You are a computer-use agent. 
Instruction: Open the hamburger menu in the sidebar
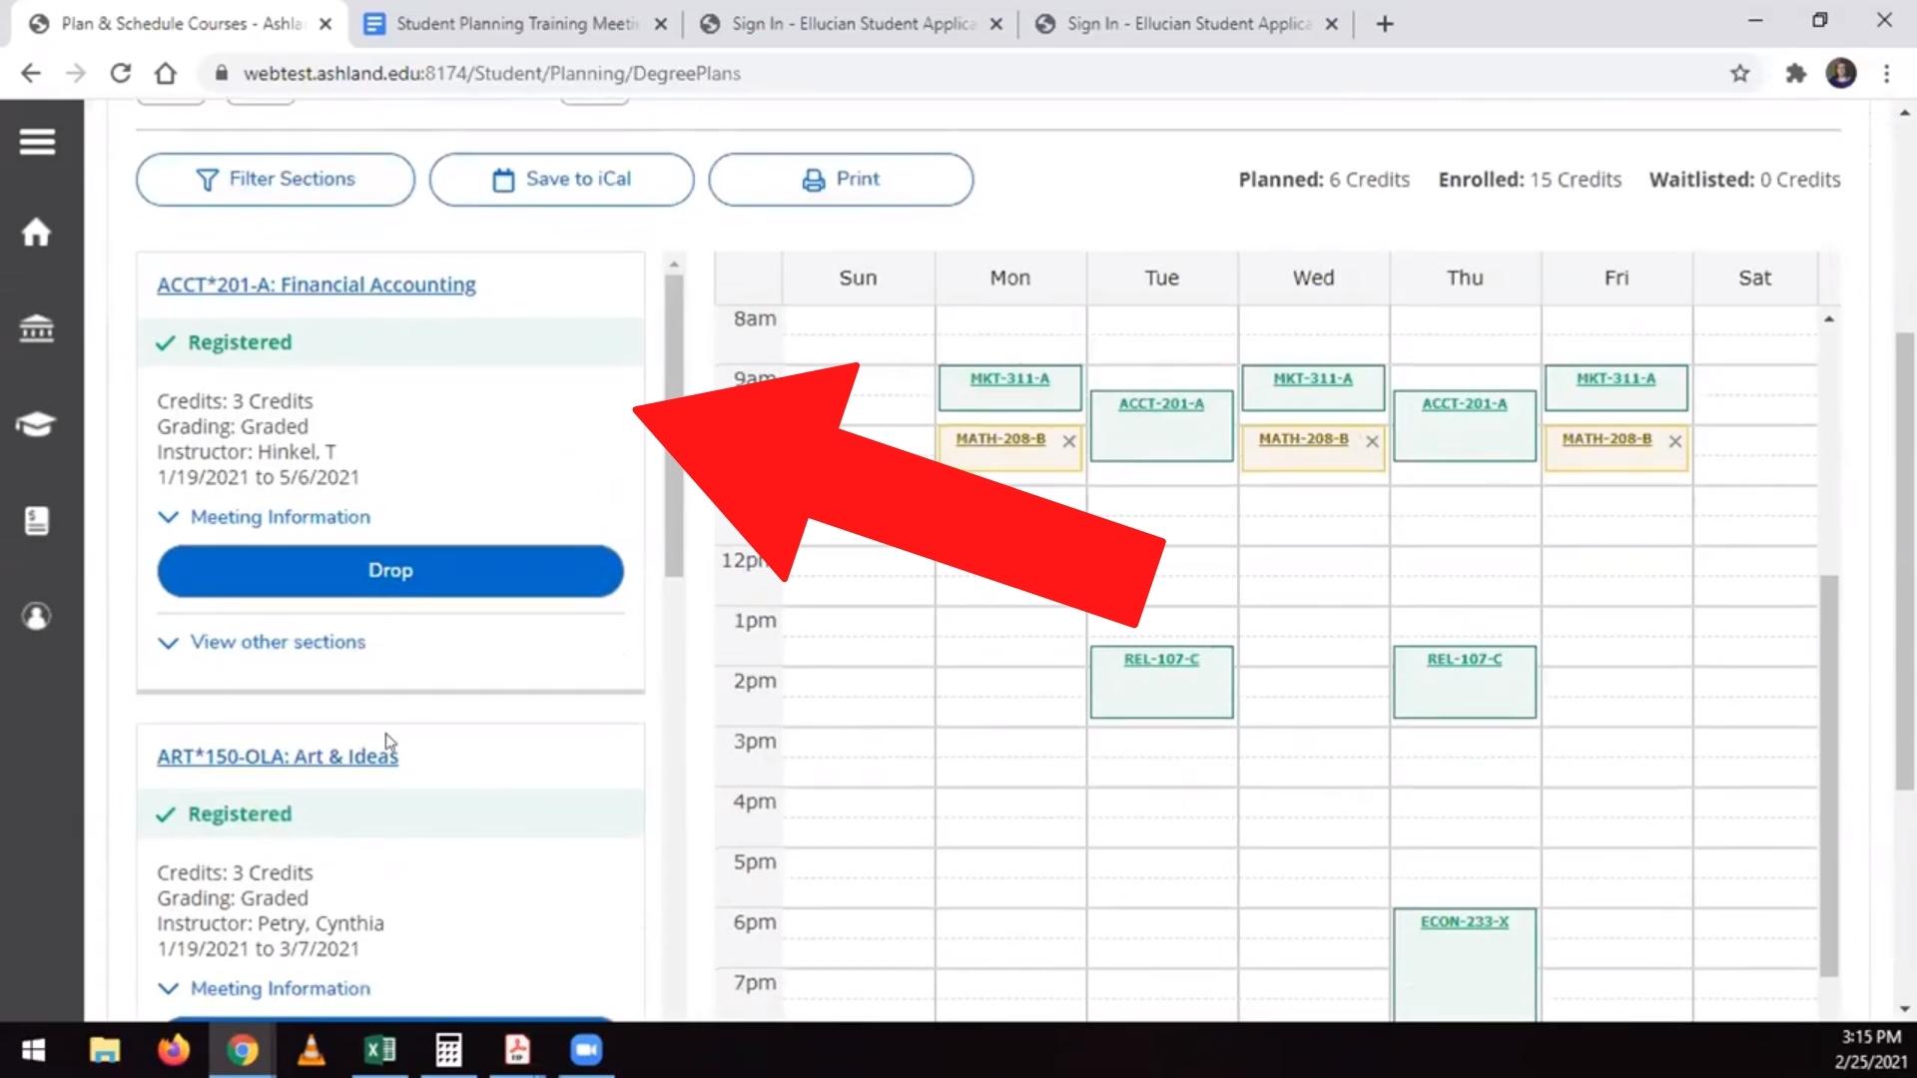(37, 142)
